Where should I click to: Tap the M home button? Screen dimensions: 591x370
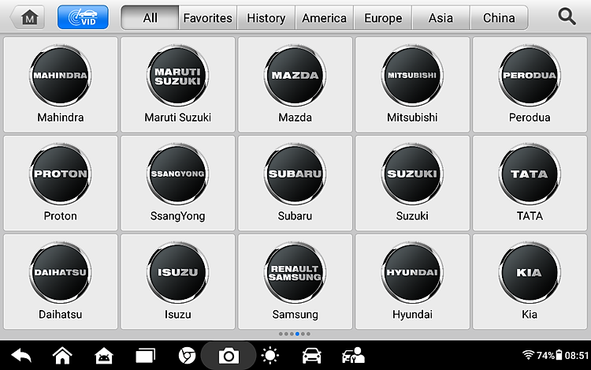click(x=28, y=17)
